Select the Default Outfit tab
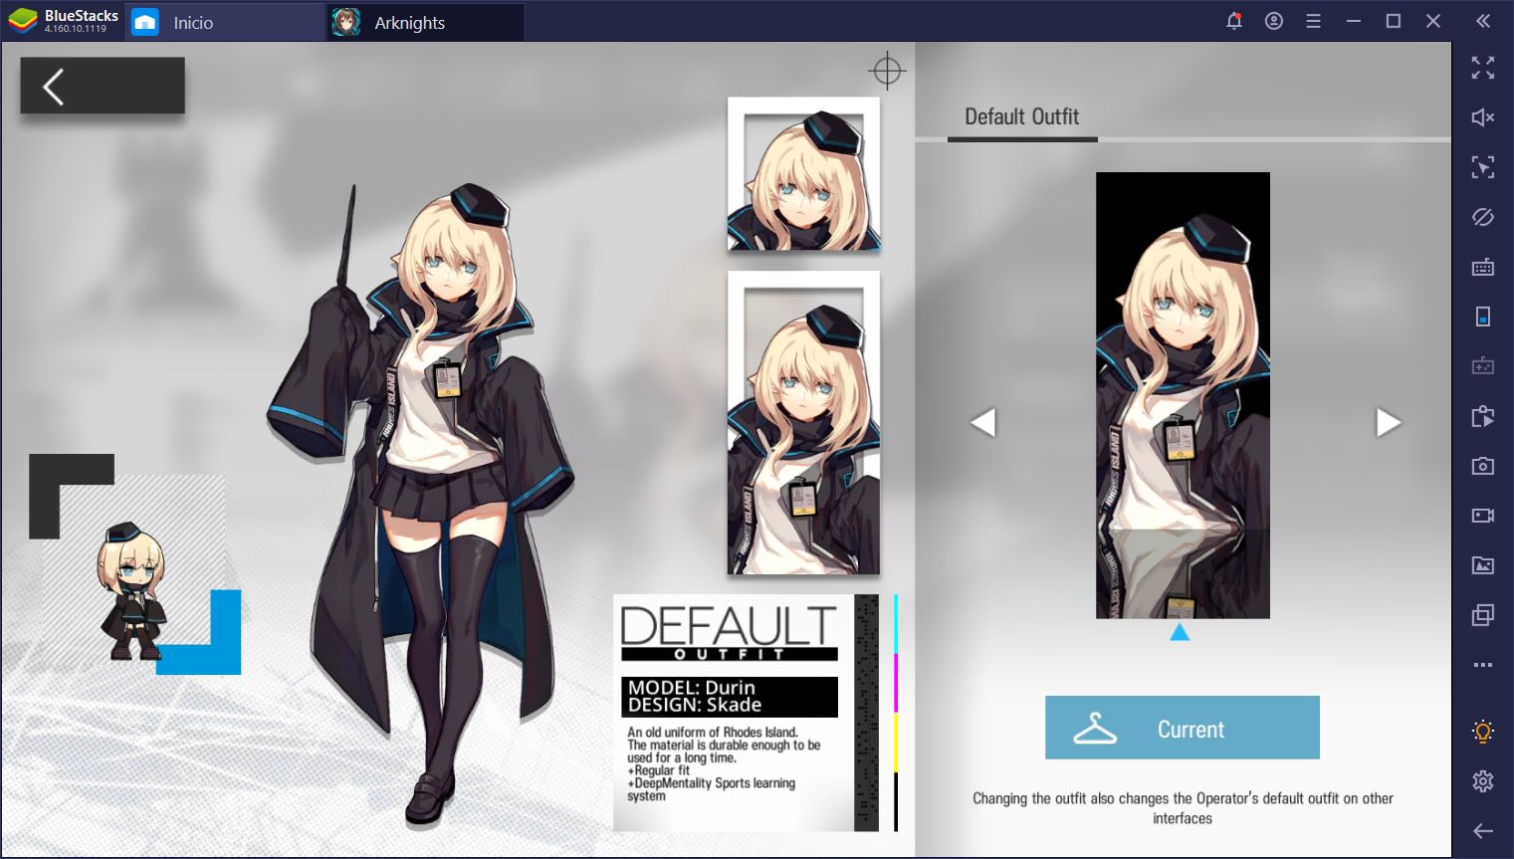Viewport: 1514px width, 859px height. (x=1022, y=117)
